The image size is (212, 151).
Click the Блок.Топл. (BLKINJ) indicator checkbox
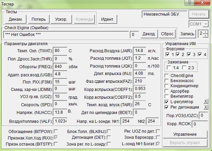109,131
